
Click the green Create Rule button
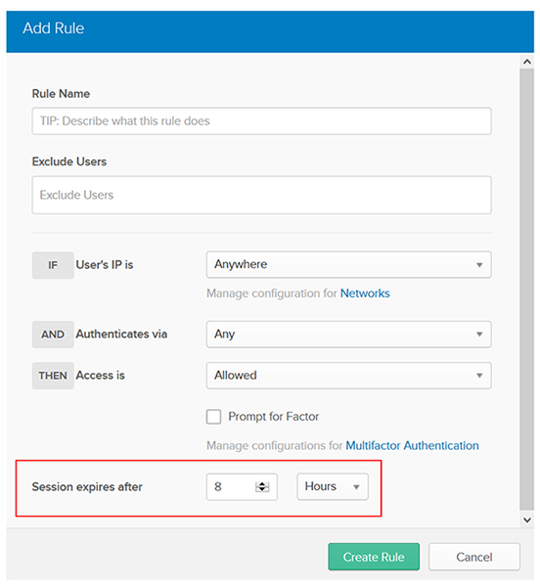[374, 557]
